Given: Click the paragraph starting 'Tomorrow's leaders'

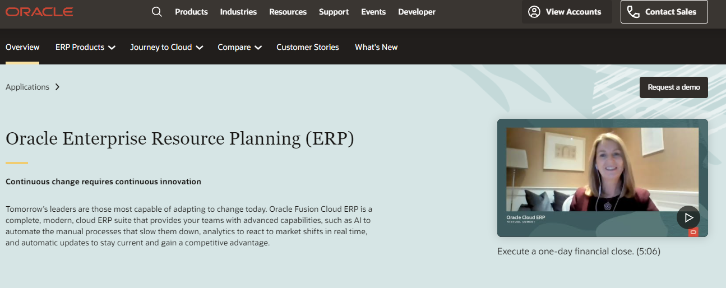Looking at the screenshot, I should pos(189,226).
